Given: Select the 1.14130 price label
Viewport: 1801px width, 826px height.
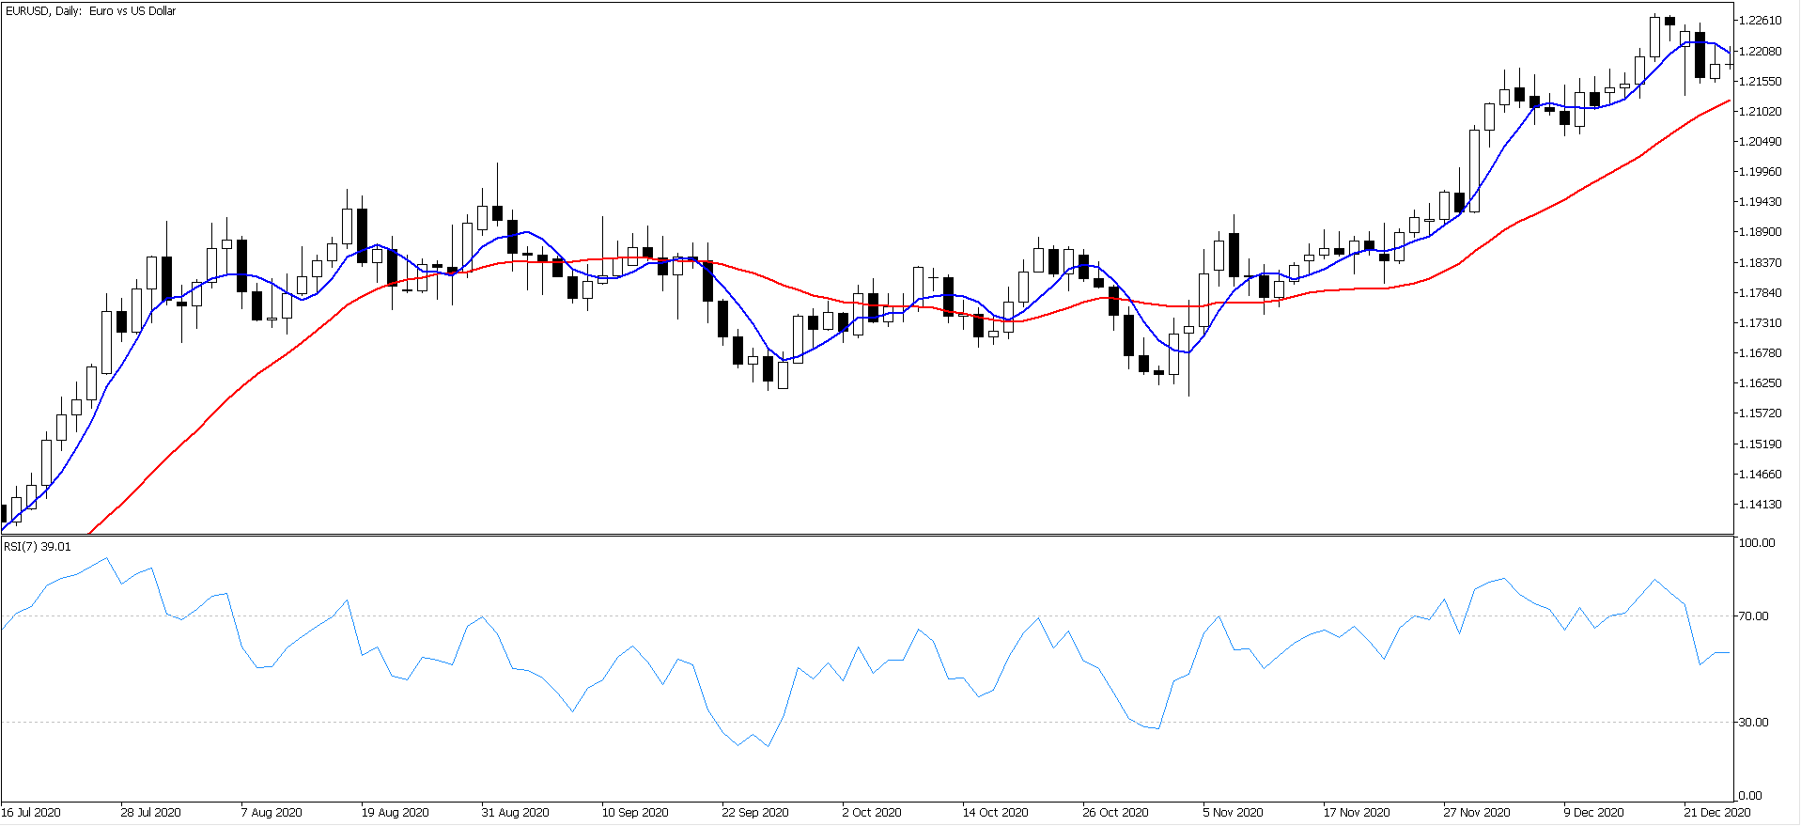Looking at the screenshot, I should 1761,504.
